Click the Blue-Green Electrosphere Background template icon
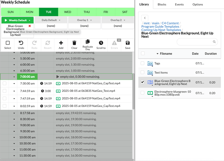Screen dimensions: 224x161 [x=150, y=83]
